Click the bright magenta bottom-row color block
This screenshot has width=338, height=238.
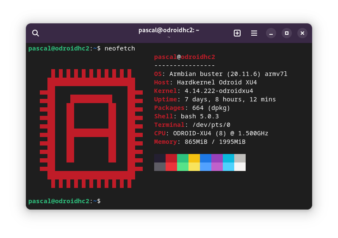(217, 167)
